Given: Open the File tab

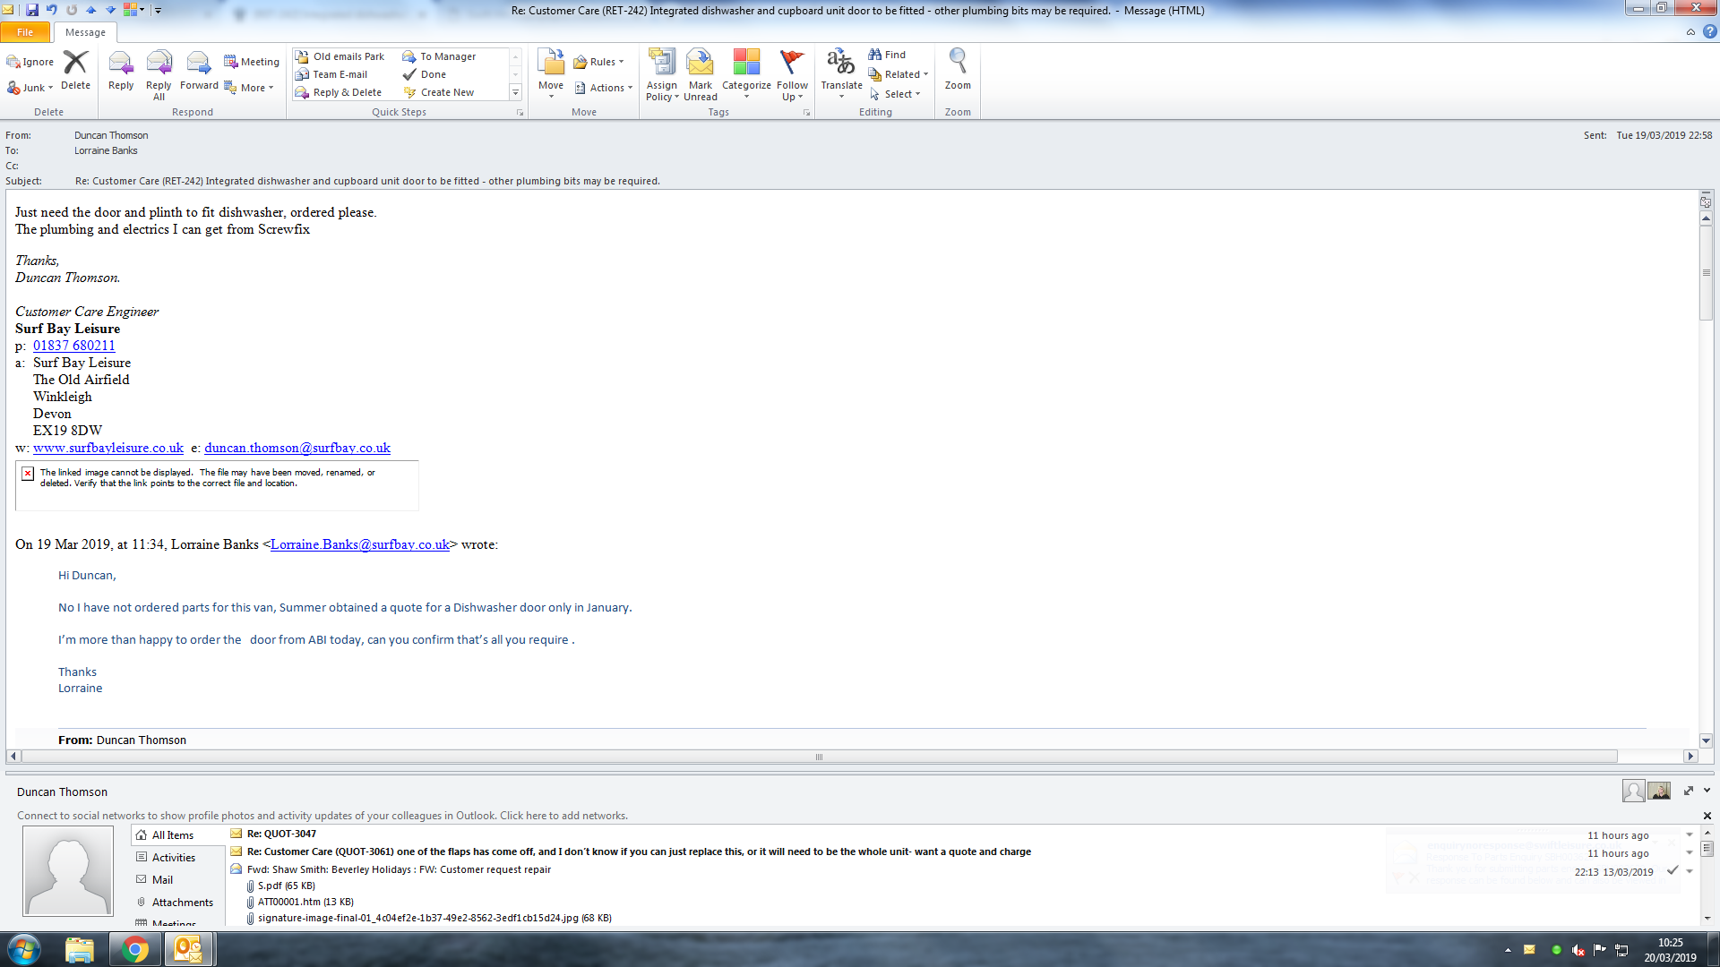Looking at the screenshot, I should [x=25, y=32].
